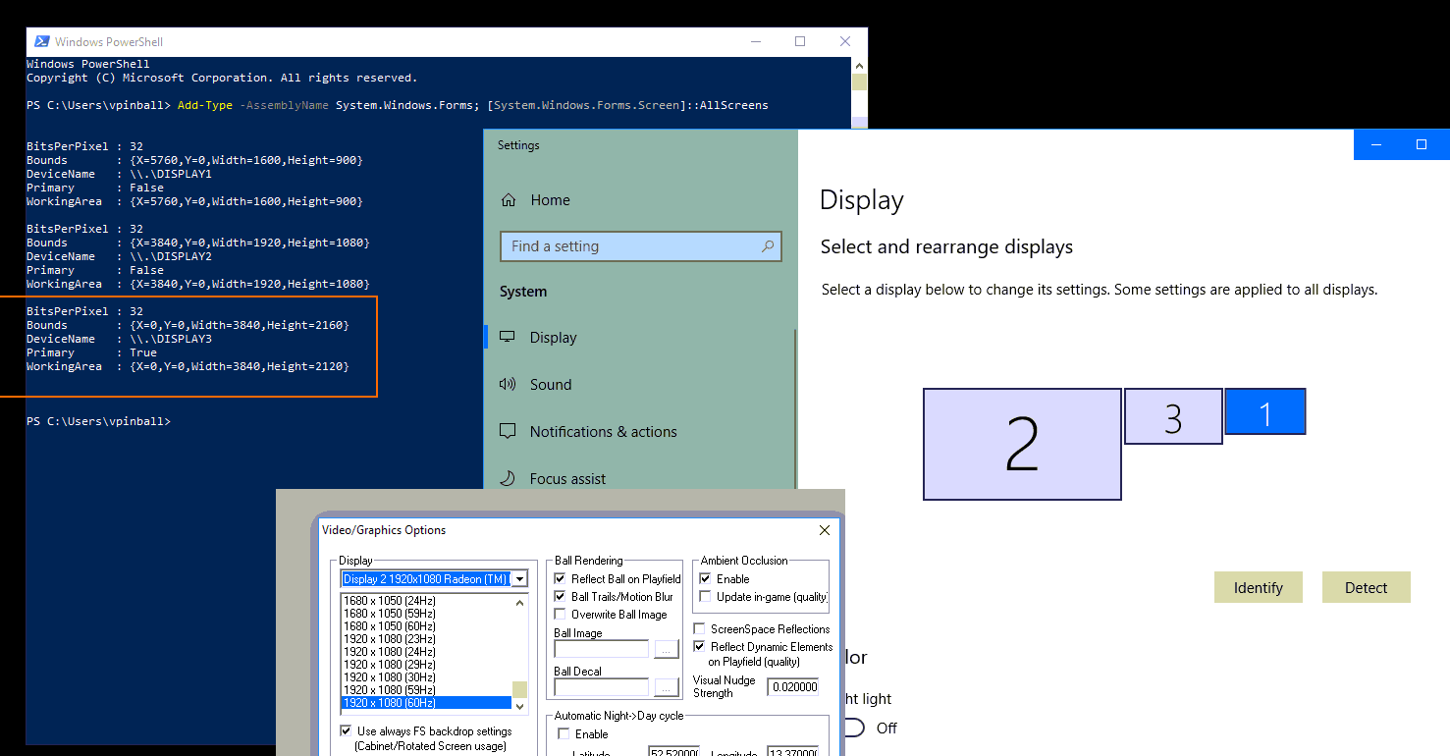The image size is (1450, 756).
Task: Click the Notifications & actions icon
Action: pos(508,431)
